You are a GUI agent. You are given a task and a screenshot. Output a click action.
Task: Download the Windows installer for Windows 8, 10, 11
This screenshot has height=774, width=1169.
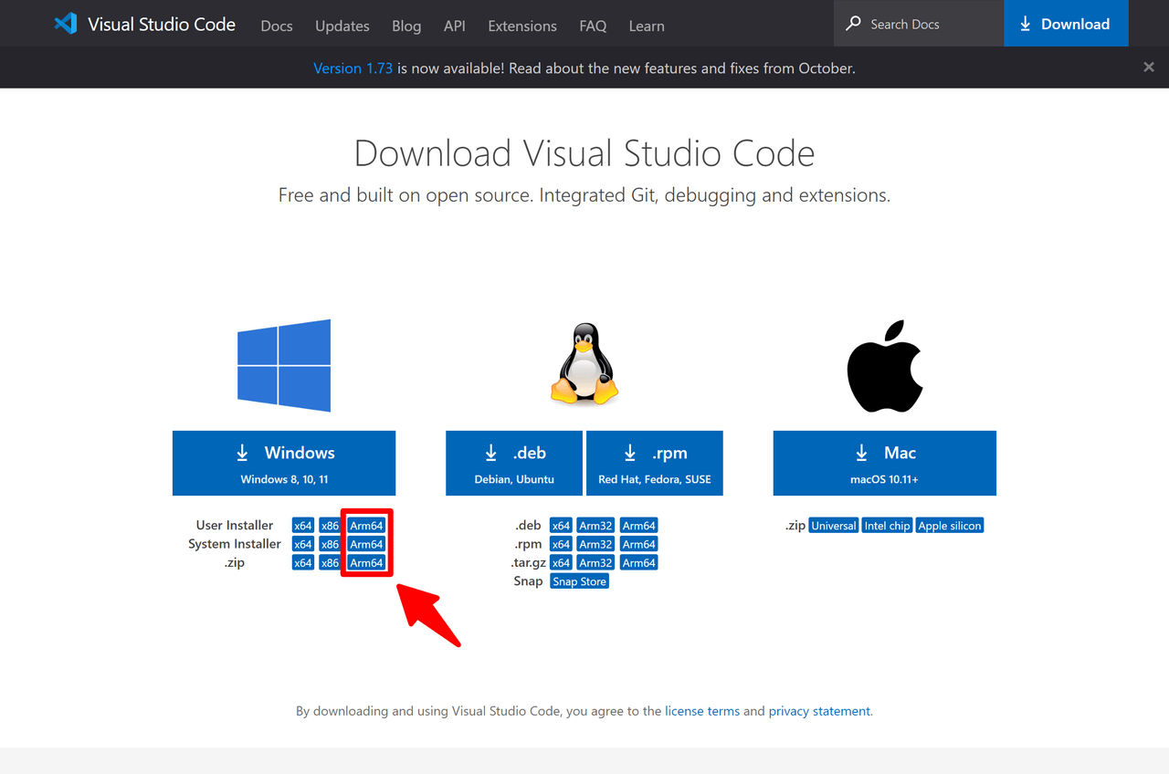(x=283, y=463)
